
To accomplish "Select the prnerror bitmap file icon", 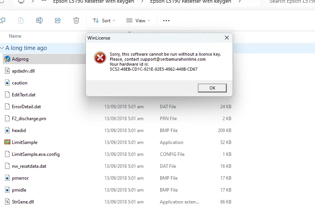I will [7, 178].
